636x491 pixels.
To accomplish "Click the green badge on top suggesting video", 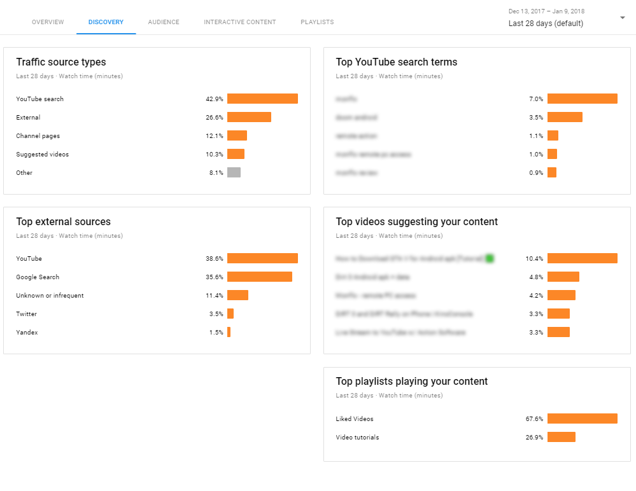I will pos(490,258).
